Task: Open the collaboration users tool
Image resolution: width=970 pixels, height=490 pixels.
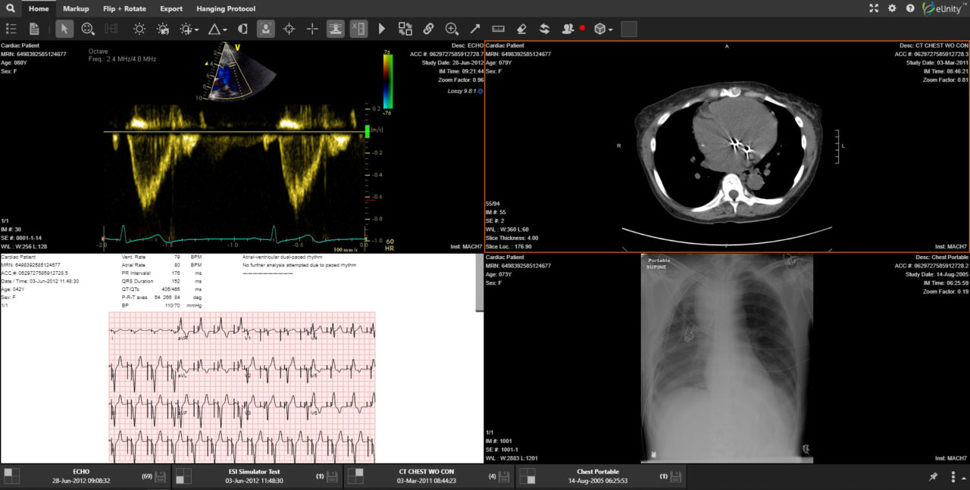Action: coord(567,29)
